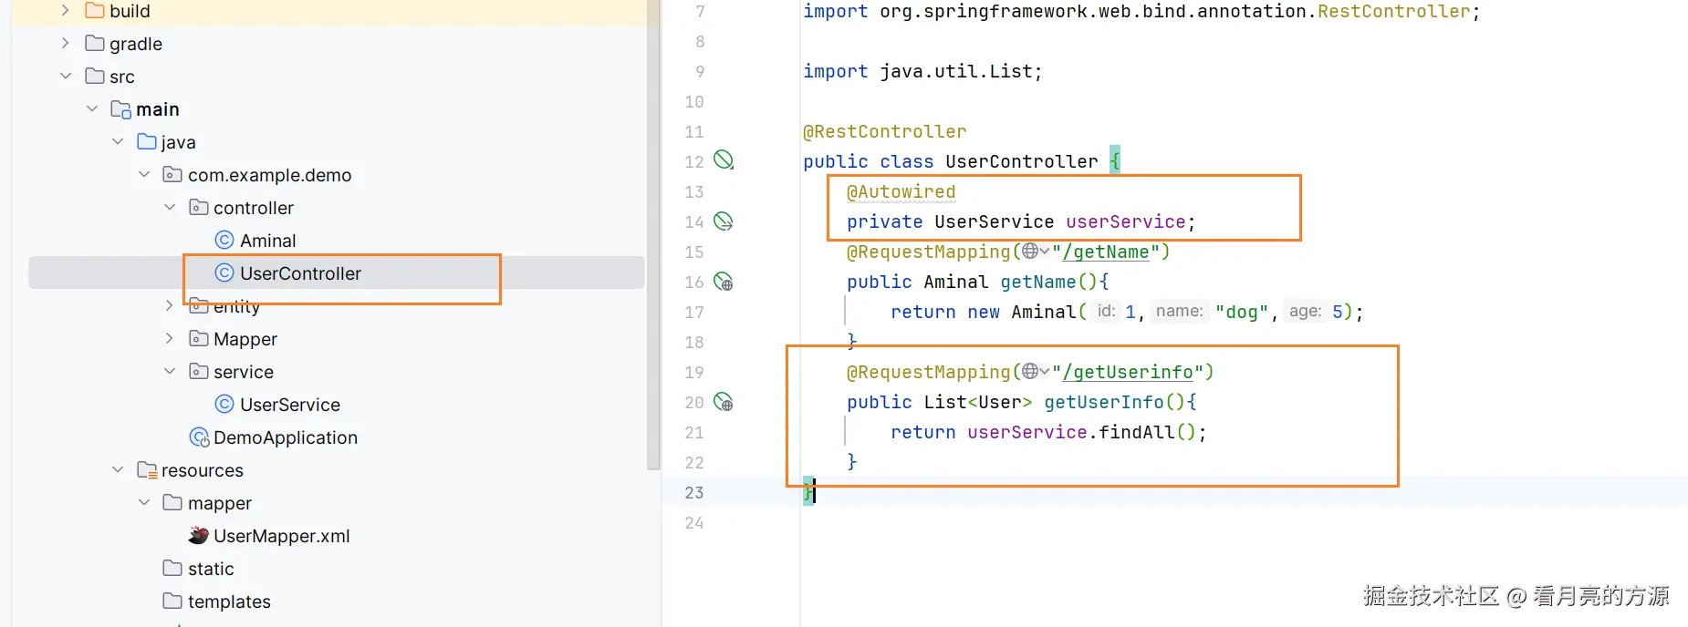Image resolution: width=1688 pixels, height=627 pixels.
Task: Click the @Autowired annotation
Action: click(x=901, y=191)
